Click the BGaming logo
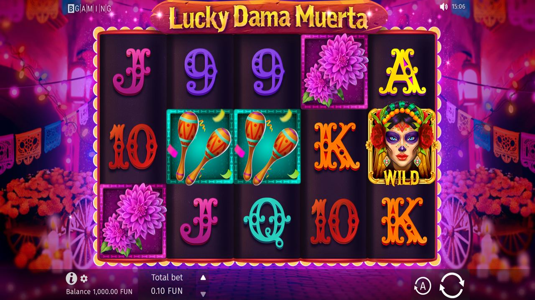This screenshot has height=300, width=535. (90, 8)
